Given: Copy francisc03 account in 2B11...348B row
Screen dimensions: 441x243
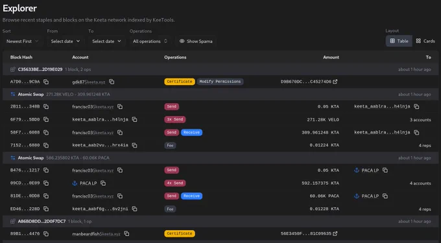Looking at the screenshot, I should [x=120, y=107].
